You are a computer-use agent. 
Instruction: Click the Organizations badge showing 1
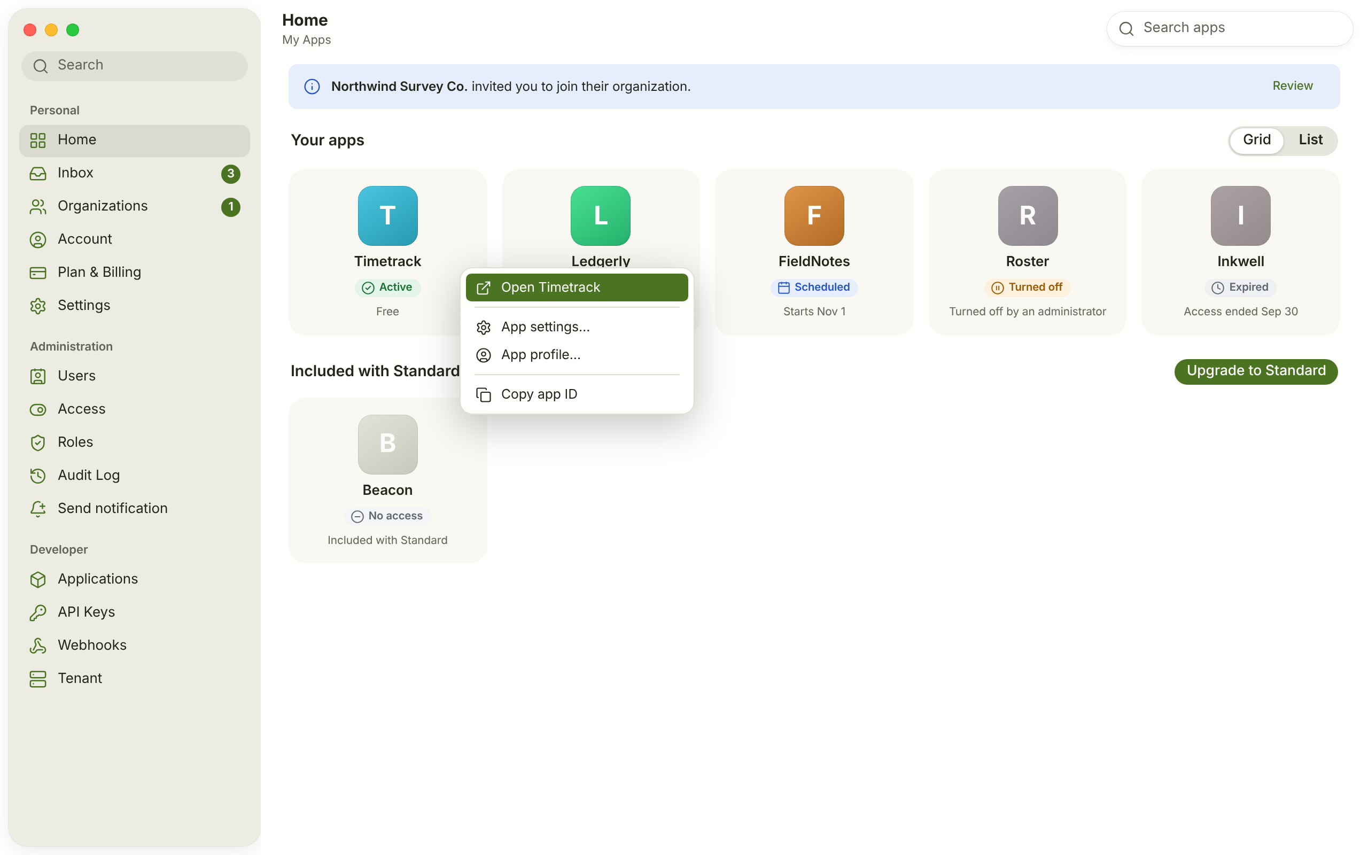click(231, 207)
